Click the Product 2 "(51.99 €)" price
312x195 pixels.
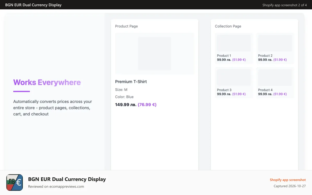[280, 60]
